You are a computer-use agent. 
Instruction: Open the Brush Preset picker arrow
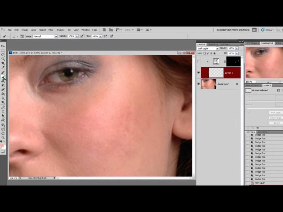[18, 36]
